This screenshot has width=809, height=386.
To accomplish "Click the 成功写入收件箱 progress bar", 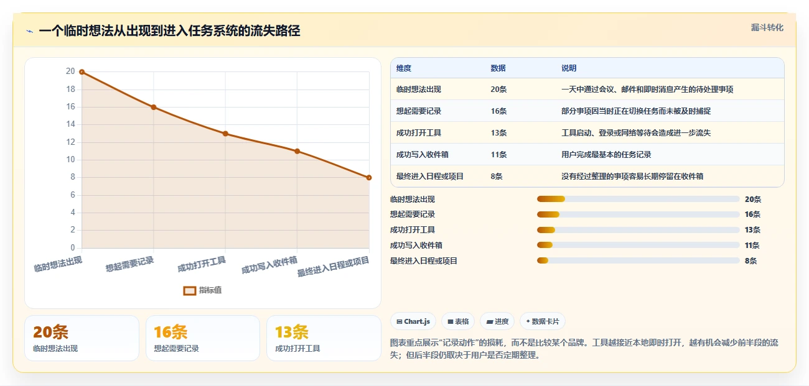I will [638, 245].
